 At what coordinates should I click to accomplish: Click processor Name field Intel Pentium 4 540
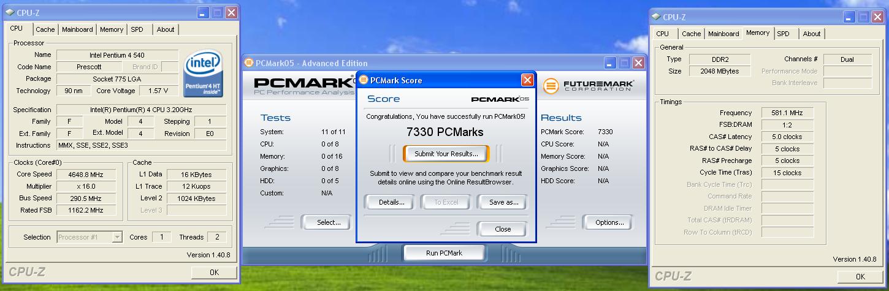[x=117, y=55]
